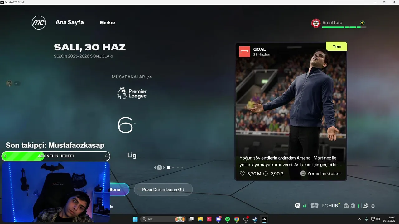The image size is (399, 224).
Task: Open File Explorer from the taskbar
Action: tap(200, 219)
